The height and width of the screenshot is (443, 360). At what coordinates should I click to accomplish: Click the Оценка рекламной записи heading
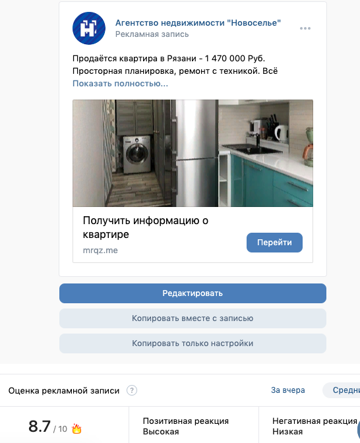(x=64, y=391)
